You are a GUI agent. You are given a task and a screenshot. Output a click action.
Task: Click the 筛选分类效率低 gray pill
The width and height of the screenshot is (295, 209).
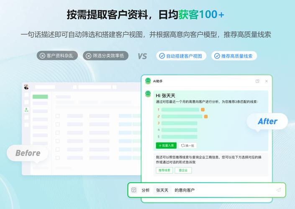click(x=106, y=56)
